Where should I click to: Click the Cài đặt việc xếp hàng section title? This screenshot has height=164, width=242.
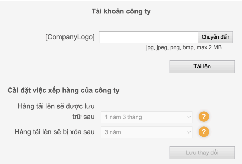(x=63, y=90)
